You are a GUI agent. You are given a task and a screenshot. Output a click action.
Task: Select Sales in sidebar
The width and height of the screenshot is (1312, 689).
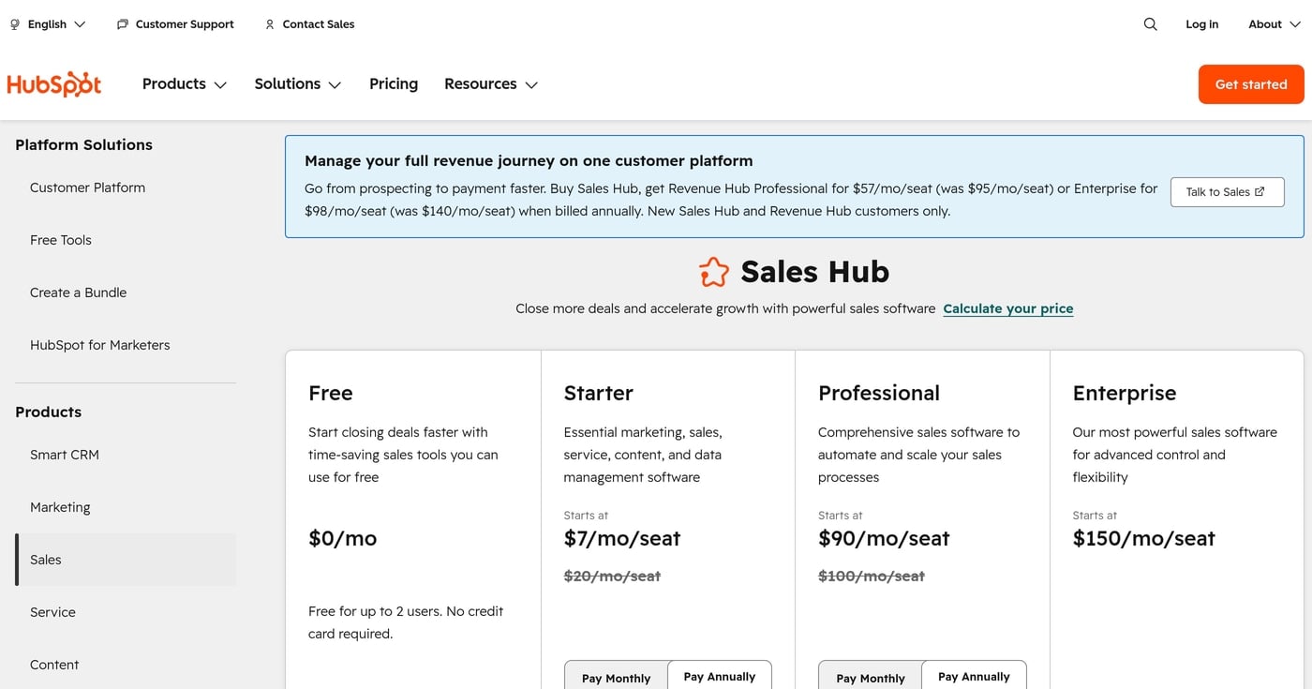tap(126, 560)
